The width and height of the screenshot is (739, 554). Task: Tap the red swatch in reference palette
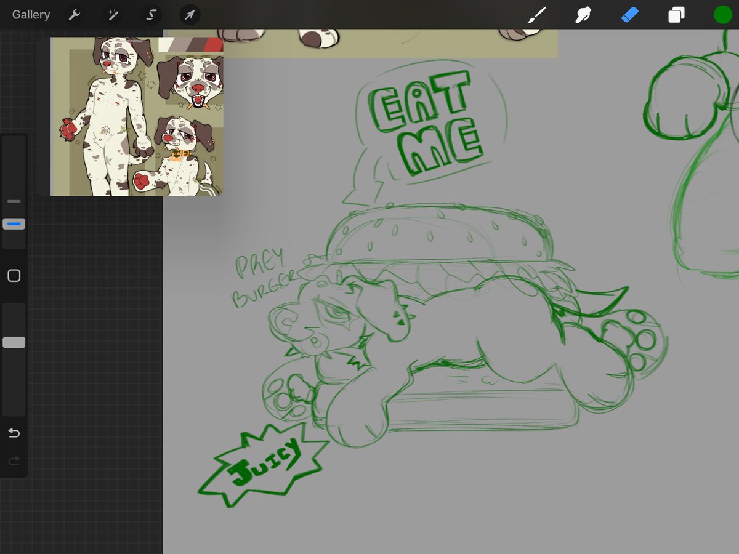(x=213, y=44)
